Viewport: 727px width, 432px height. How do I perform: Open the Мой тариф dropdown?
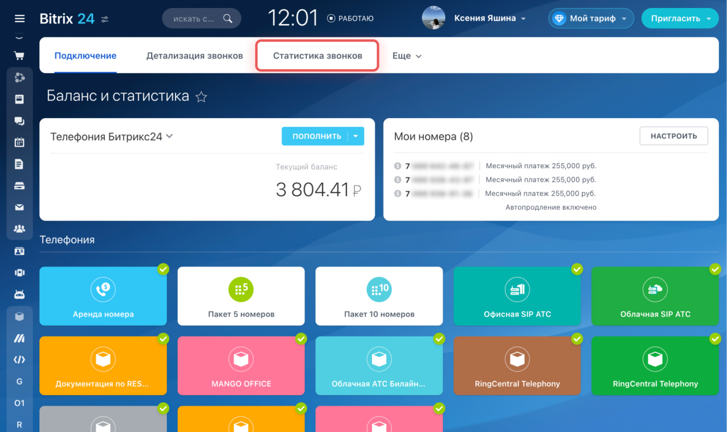point(624,19)
